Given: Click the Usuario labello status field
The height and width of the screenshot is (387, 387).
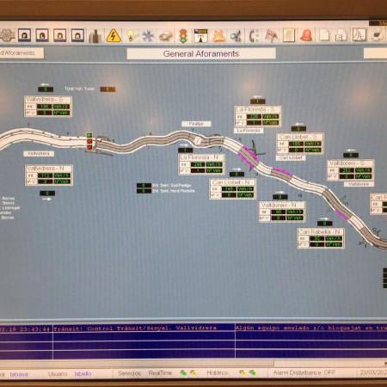Looking at the screenshot, I should [70, 374].
